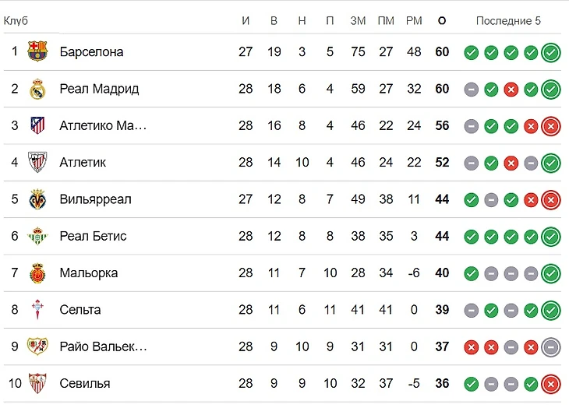Click the Villarreal yellow crest icon
Screen dimensions: 569x408
click(x=37, y=199)
